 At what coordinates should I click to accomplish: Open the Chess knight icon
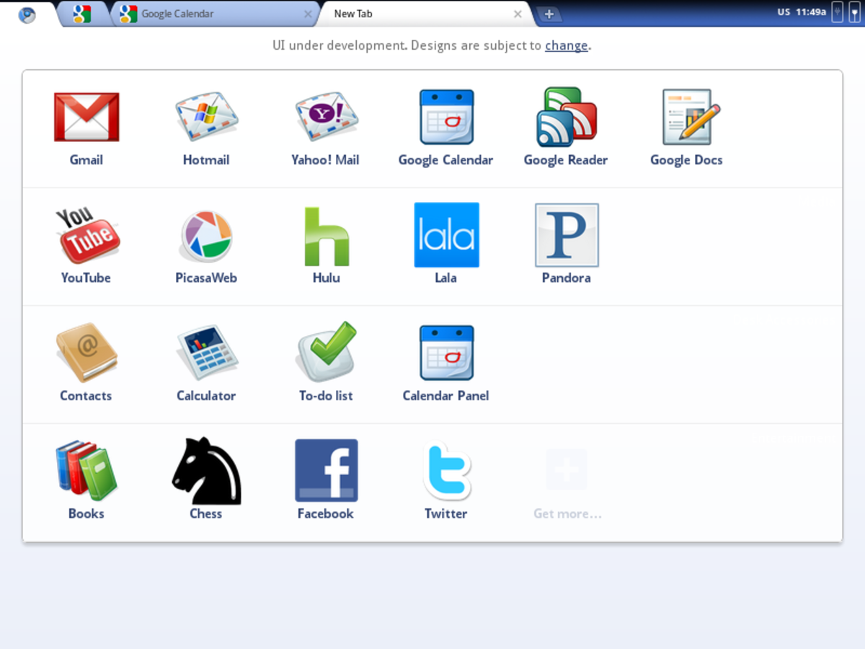[x=206, y=470]
